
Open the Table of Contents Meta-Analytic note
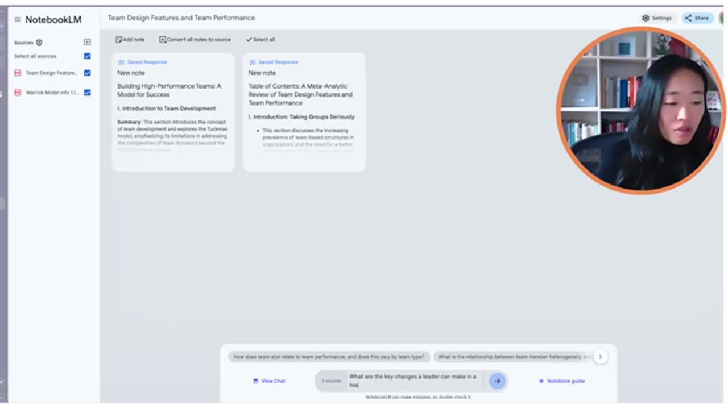304,112
